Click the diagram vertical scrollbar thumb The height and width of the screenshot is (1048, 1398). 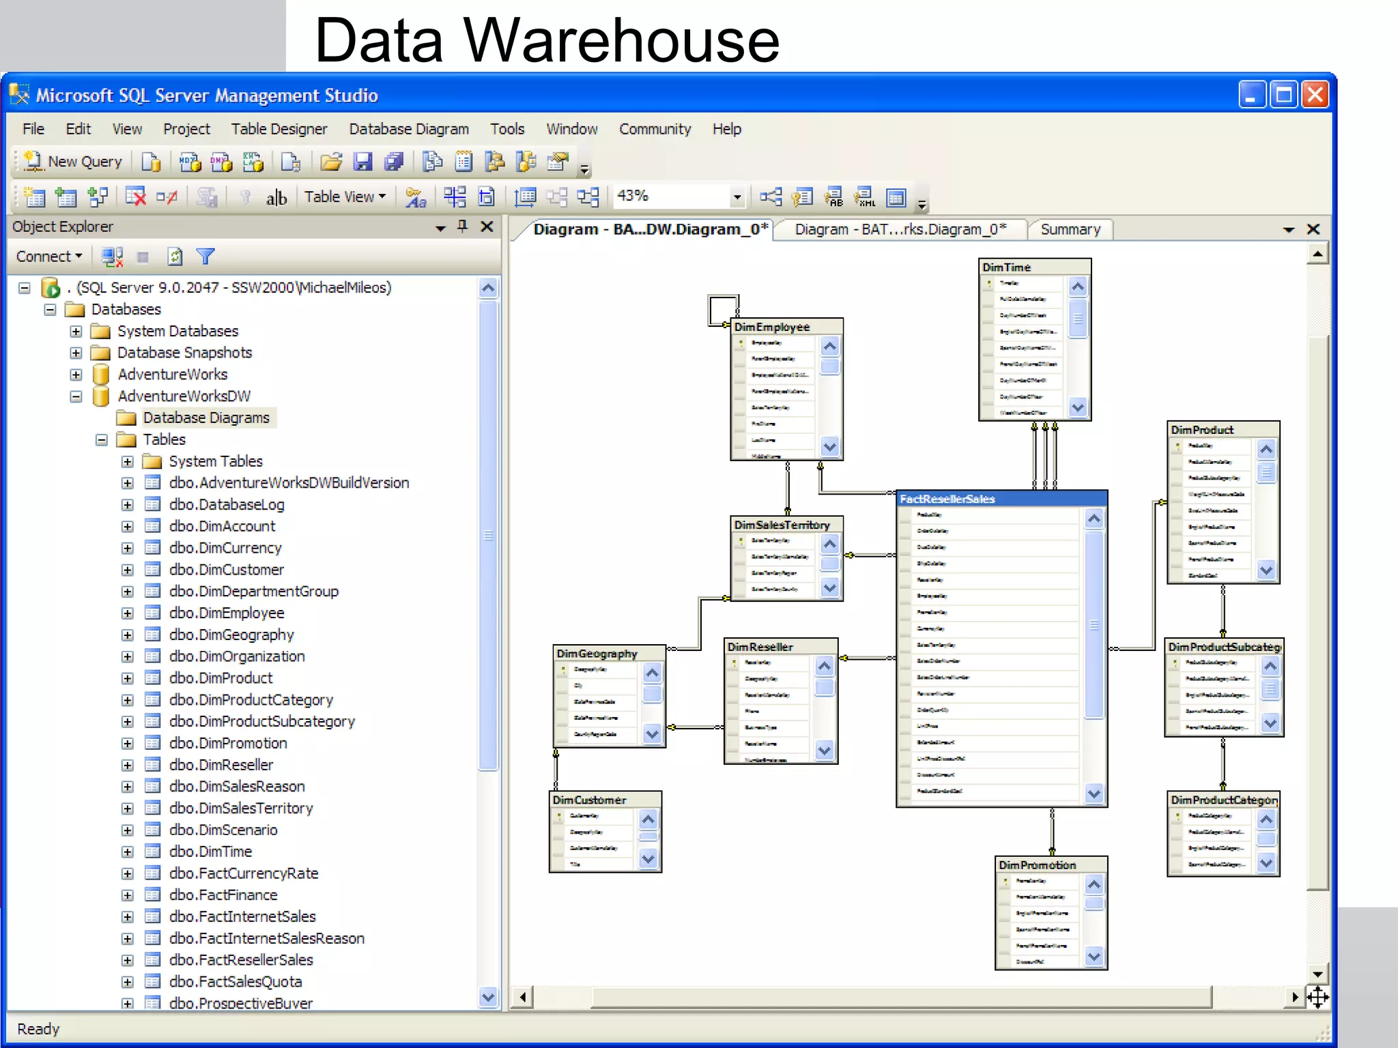click(x=1317, y=612)
